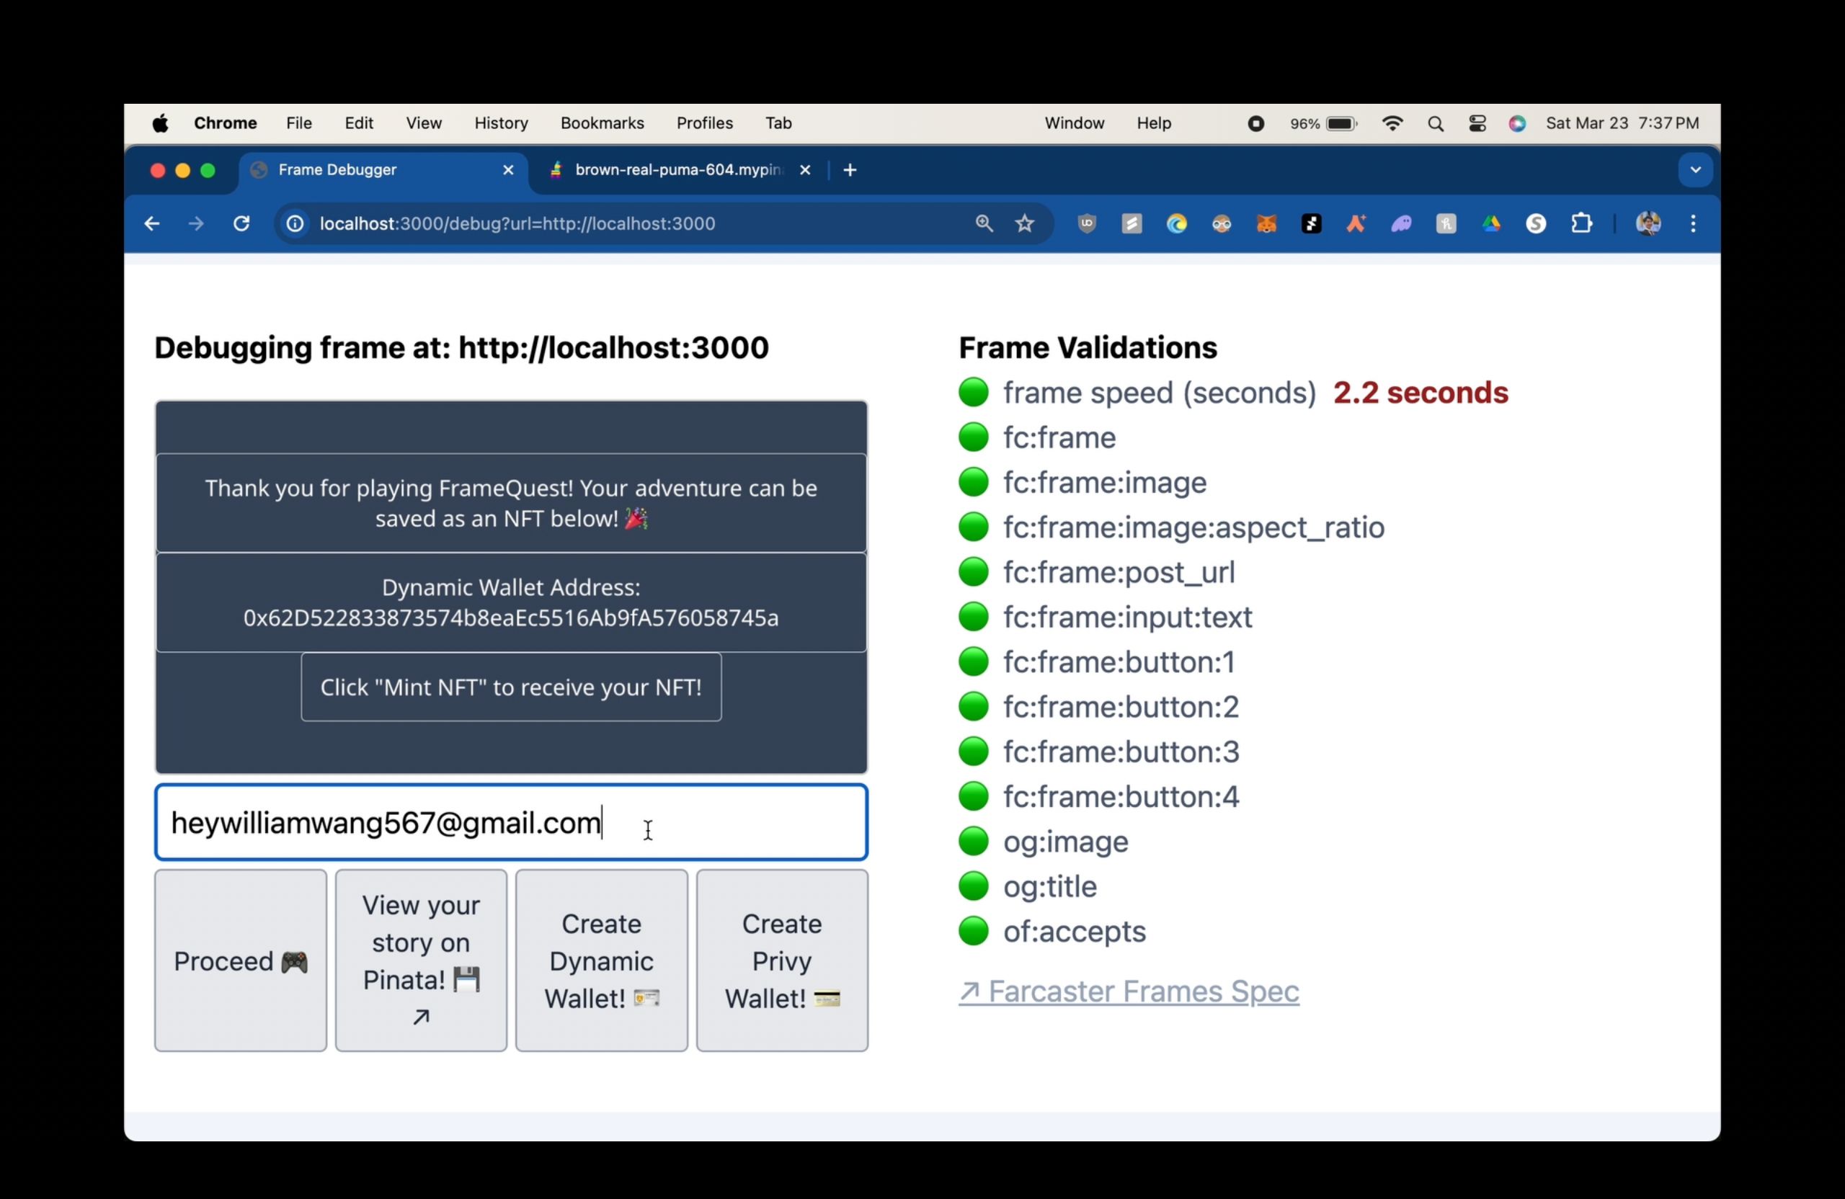Screen dimensions: 1845x1199
Task: Click the screen recording indicator icon
Action: tap(1256, 124)
